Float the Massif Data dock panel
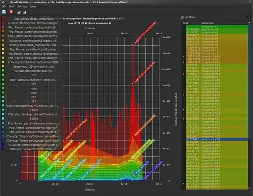Screen dimensions: 253x196 pos(247,17)
